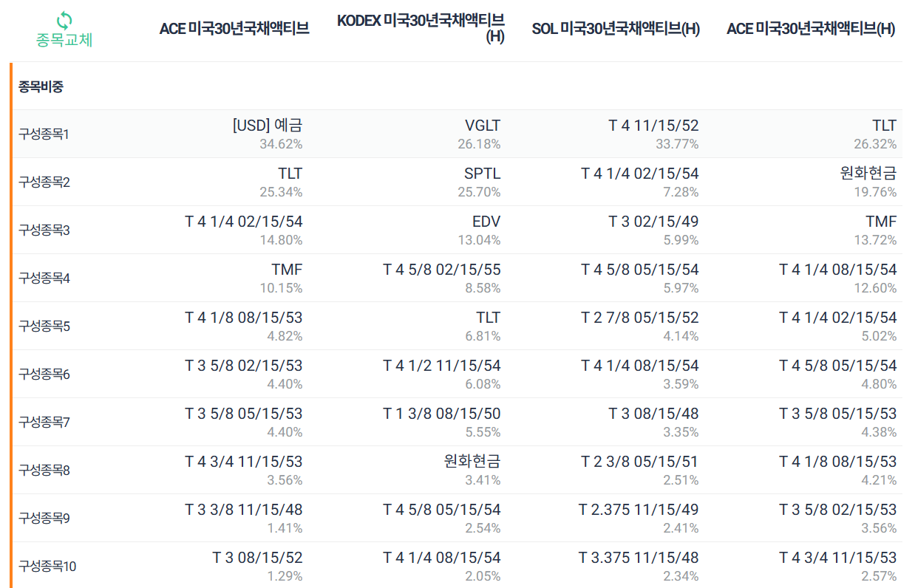Open the ACE 미국30년국채액티브 header without (H)
Viewport: 915px width, 588px height.
pyautogui.click(x=234, y=29)
